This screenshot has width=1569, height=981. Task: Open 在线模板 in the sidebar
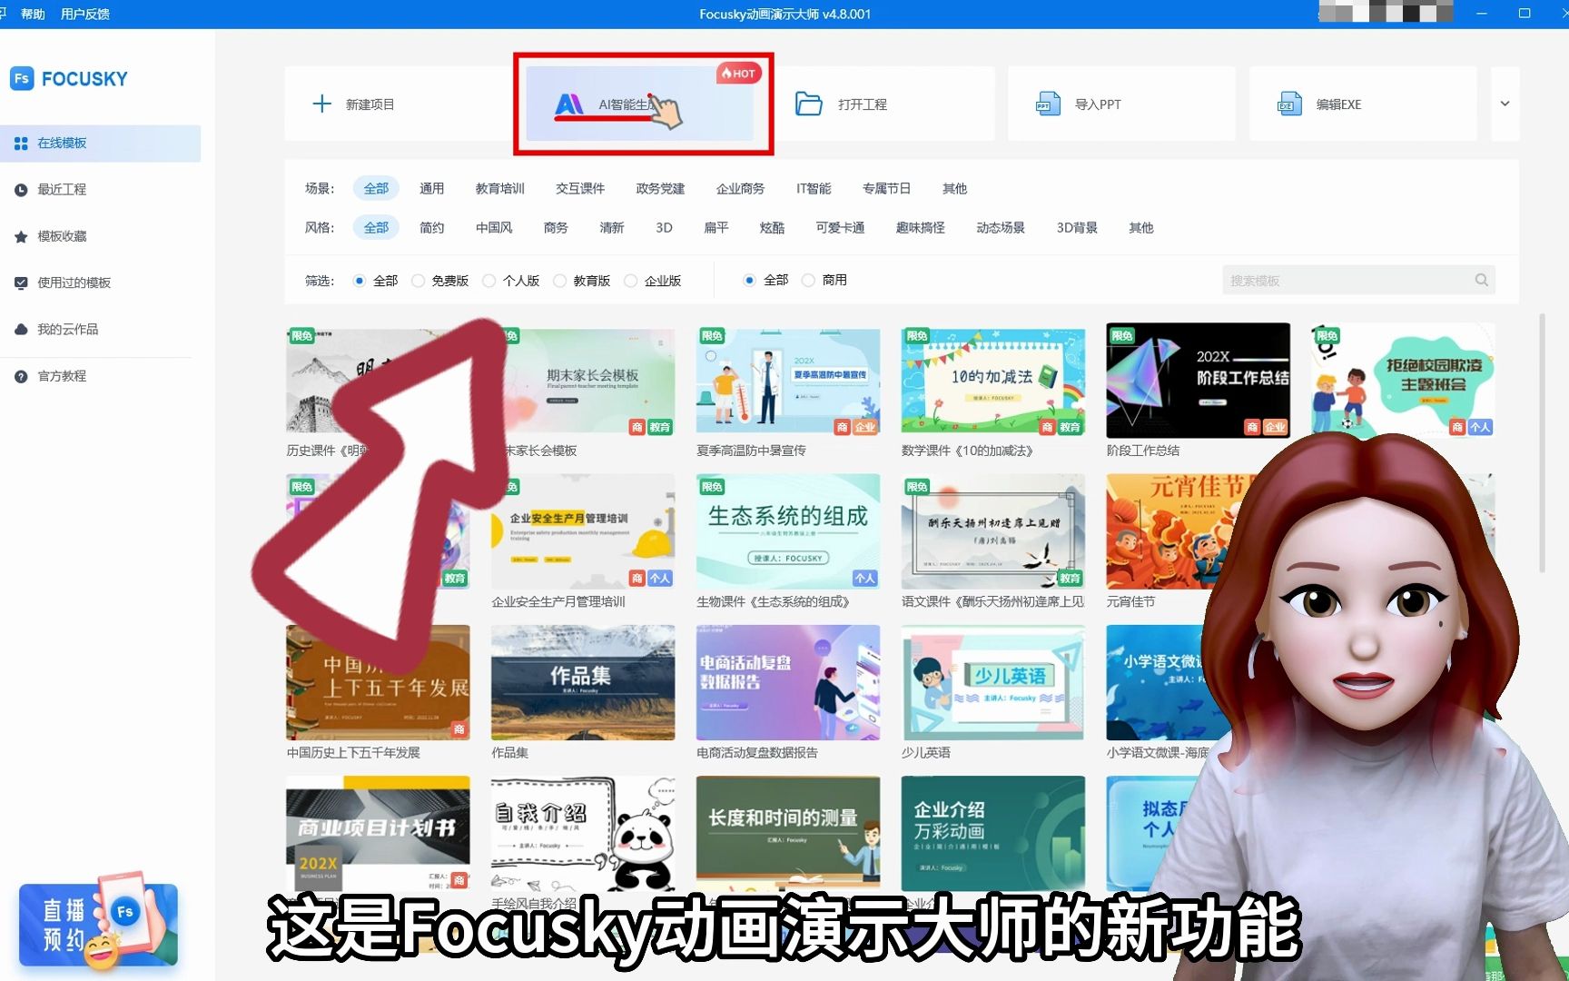[x=100, y=144]
